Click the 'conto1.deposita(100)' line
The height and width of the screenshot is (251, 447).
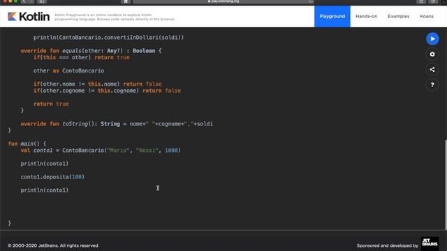[x=52, y=177]
